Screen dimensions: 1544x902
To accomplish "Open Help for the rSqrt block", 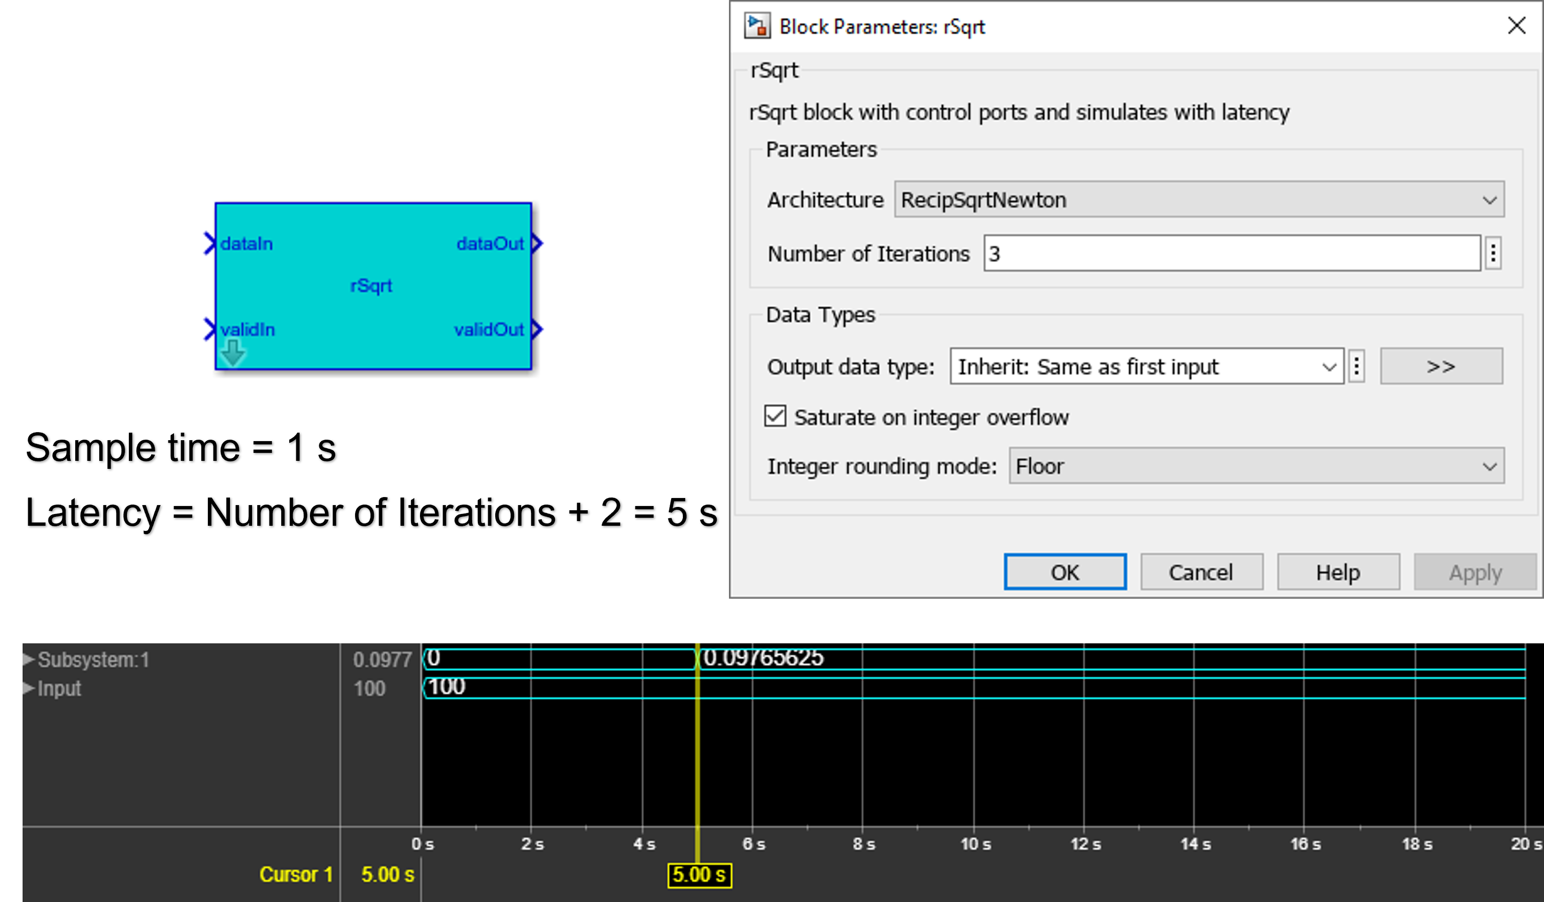I will (x=1338, y=571).
